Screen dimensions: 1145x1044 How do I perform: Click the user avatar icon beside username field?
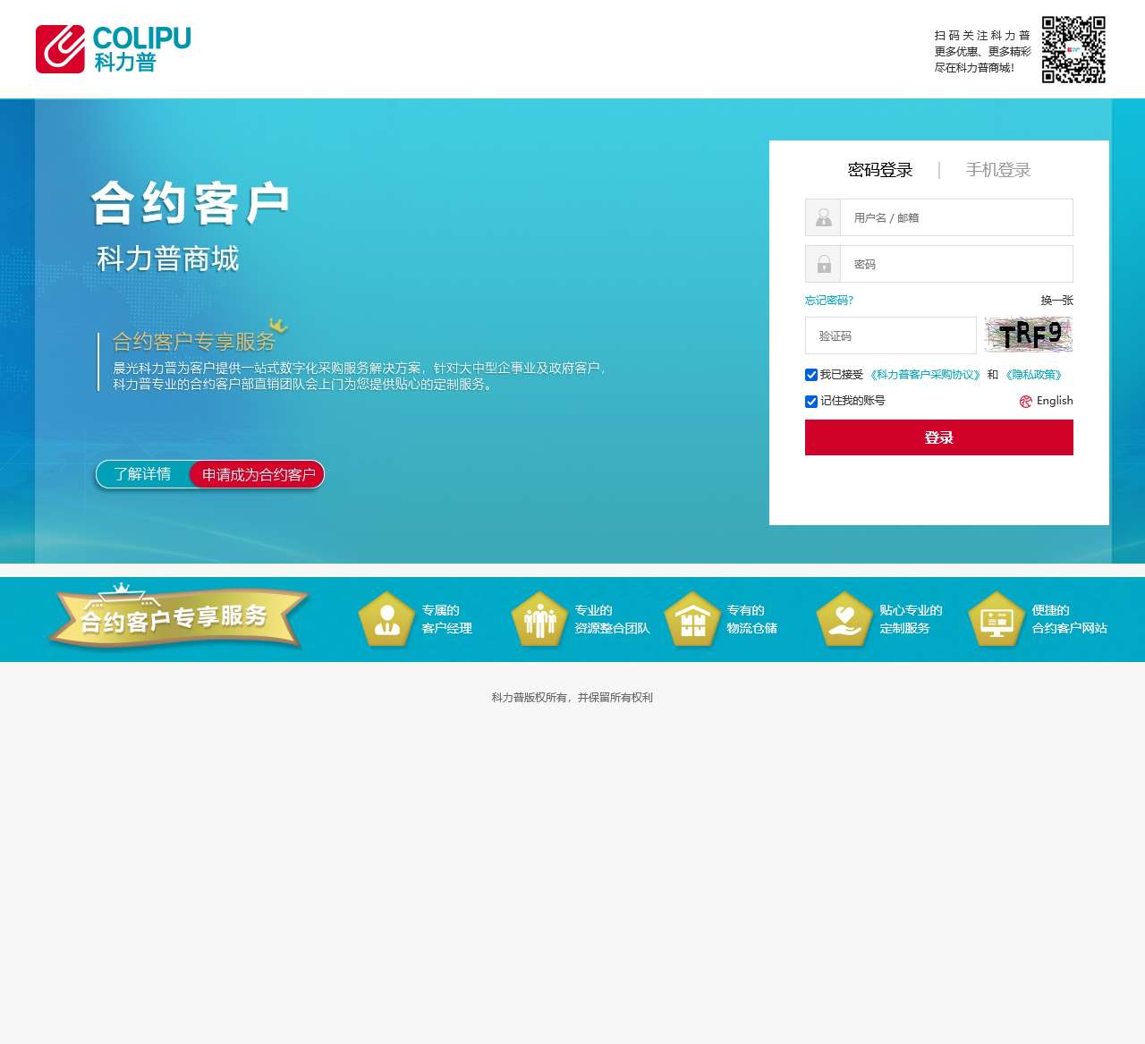[824, 217]
